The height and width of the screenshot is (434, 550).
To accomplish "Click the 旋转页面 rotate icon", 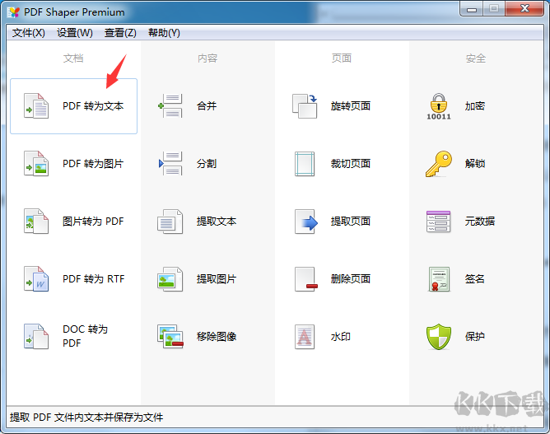I will [x=305, y=106].
